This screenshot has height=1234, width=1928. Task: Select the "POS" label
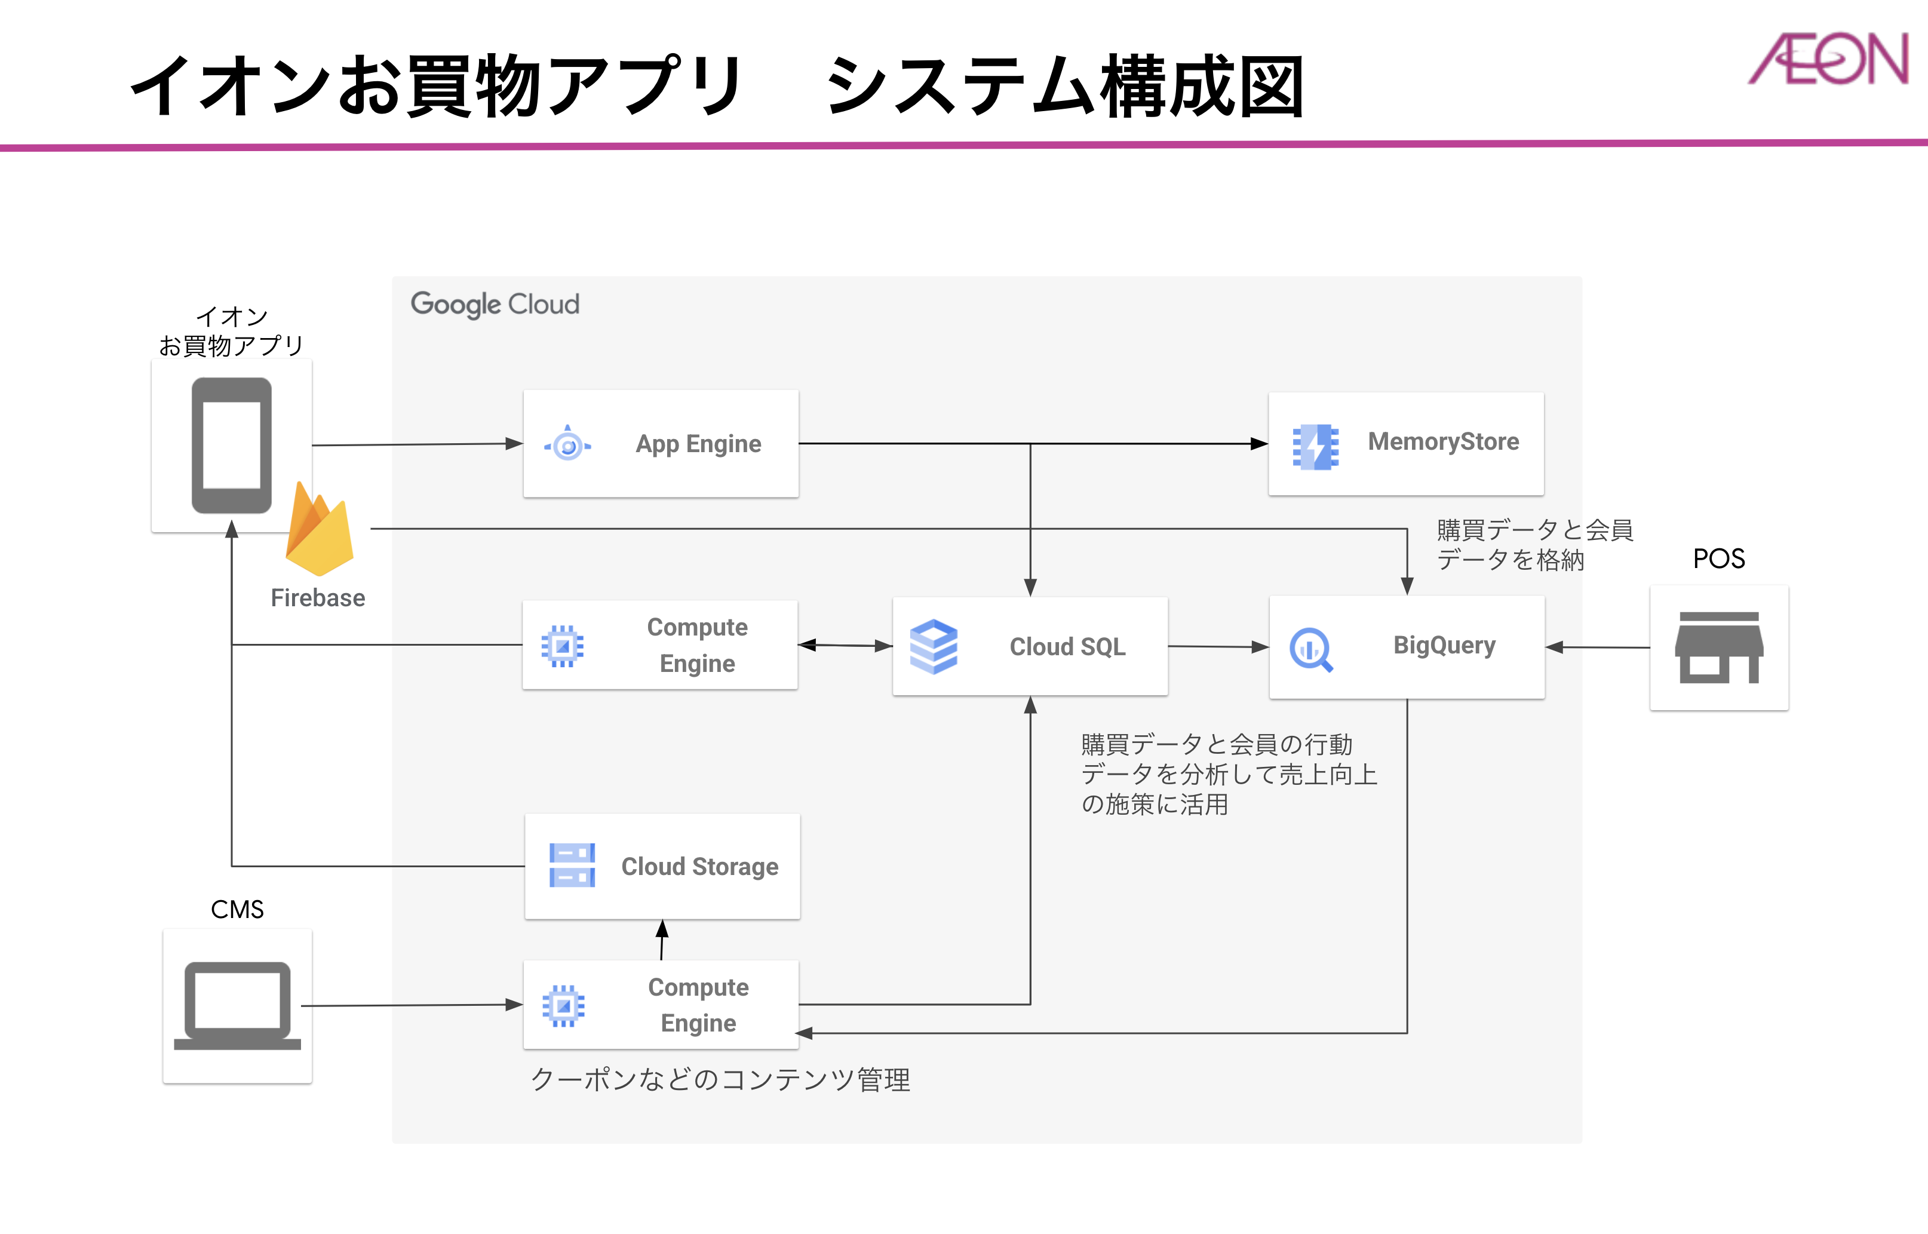(x=1719, y=558)
